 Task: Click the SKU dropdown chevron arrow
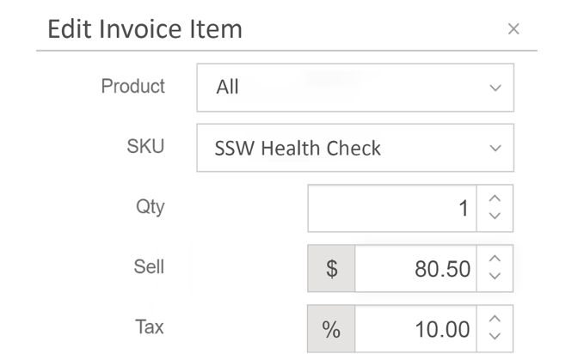click(494, 149)
